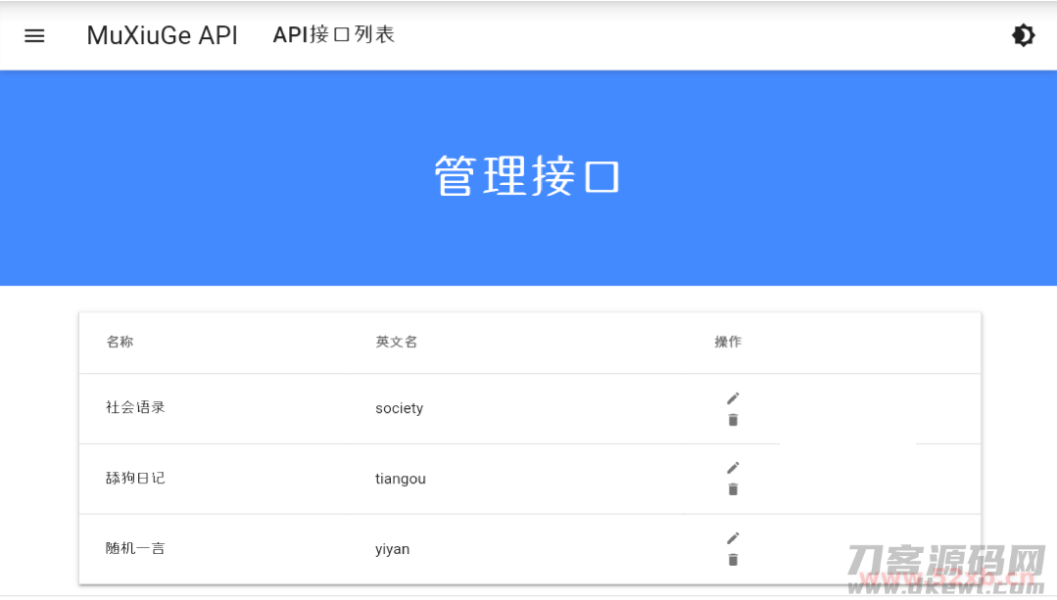Click the tiangou English name cell

400,479
